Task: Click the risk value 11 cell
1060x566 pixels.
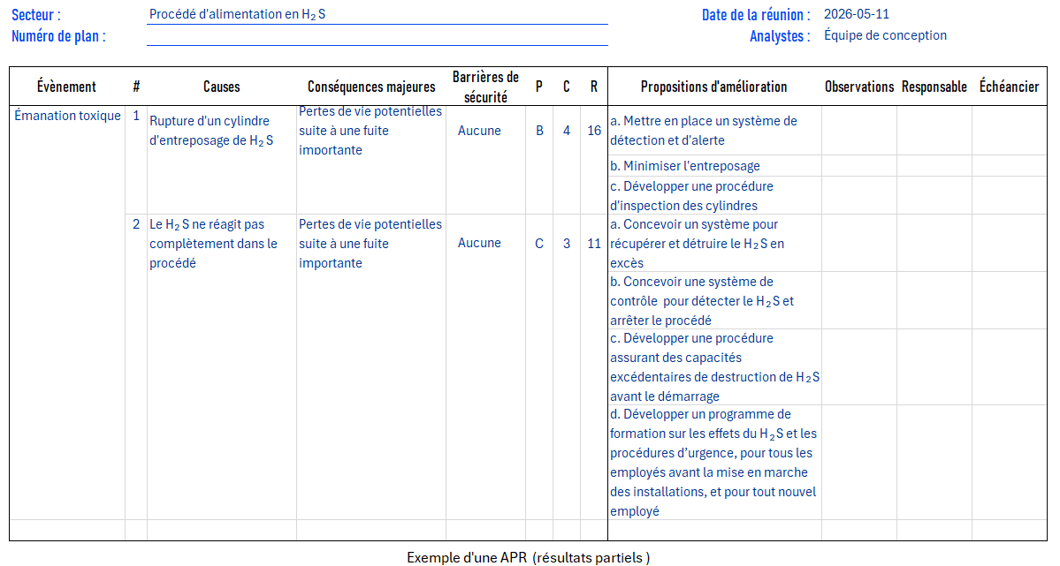Action: click(x=593, y=243)
